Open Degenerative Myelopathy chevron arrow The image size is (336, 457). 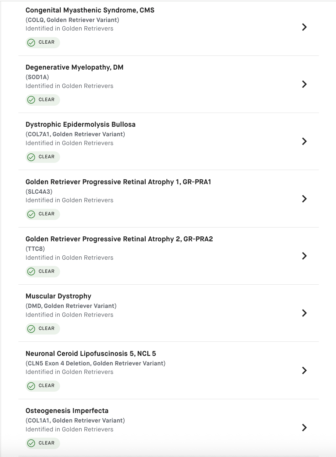(304, 84)
